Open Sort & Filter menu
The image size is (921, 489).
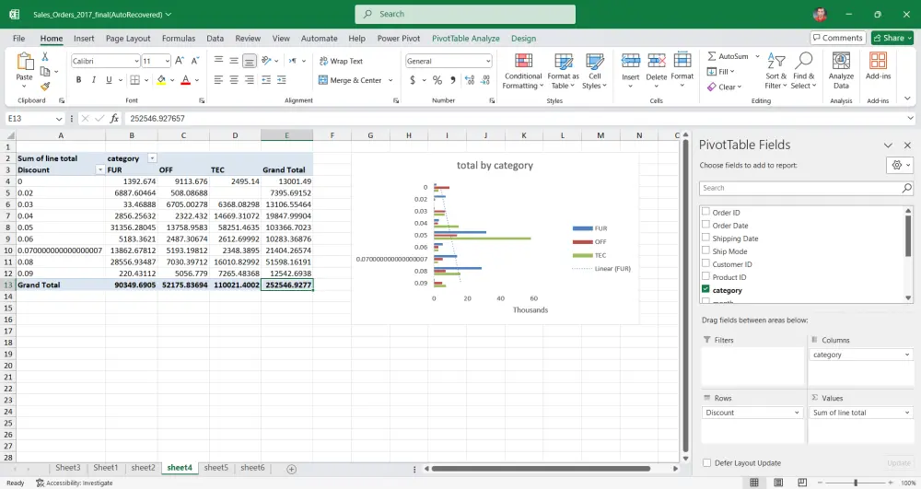pyautogui.click(x=775, y=71)
